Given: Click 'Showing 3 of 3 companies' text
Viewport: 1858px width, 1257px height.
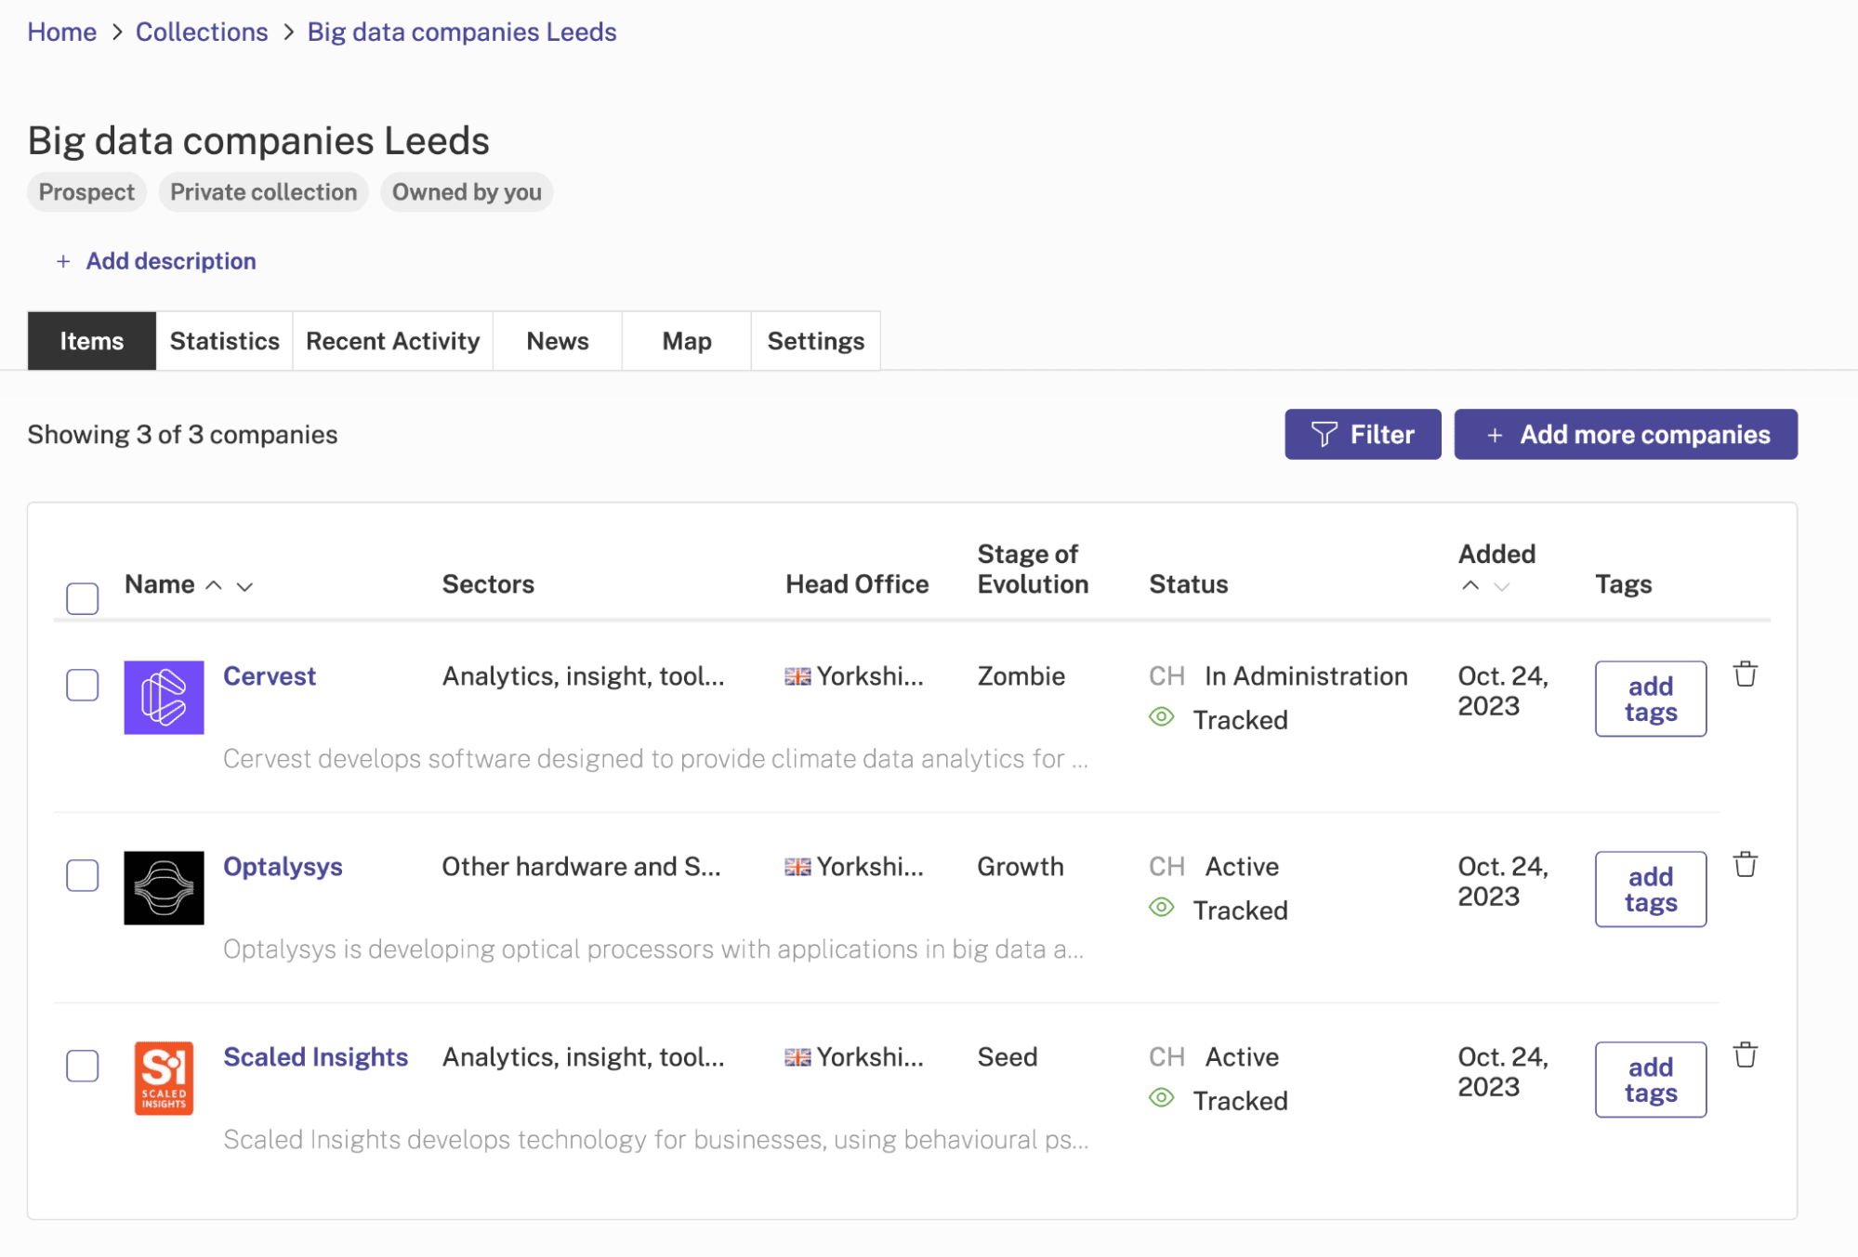Looking at the screenshot, I should pyautogui.click(x=182, y=435).
